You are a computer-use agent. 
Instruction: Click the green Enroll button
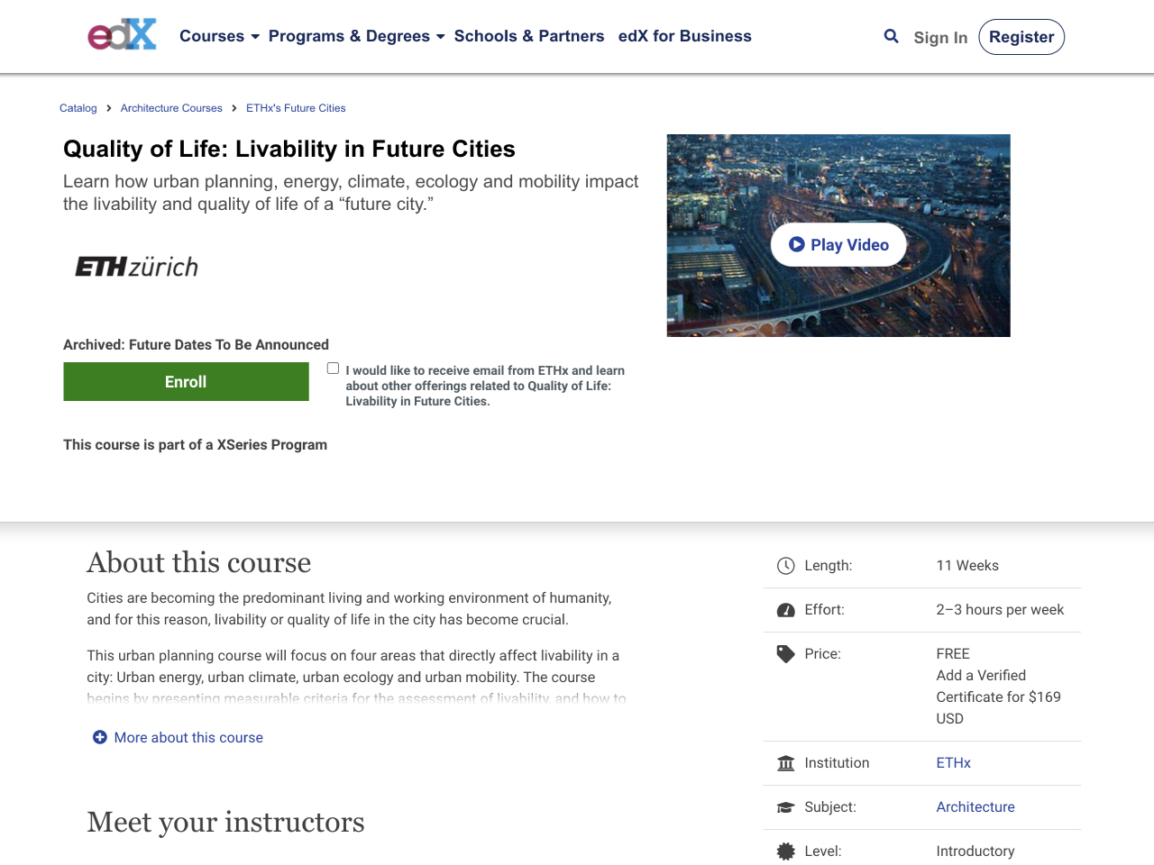tap(186, 381)
